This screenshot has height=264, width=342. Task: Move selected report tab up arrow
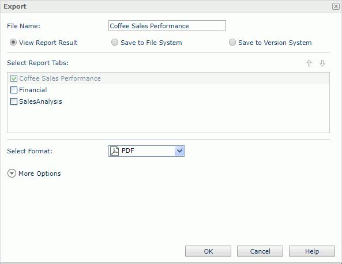(309, 63)
